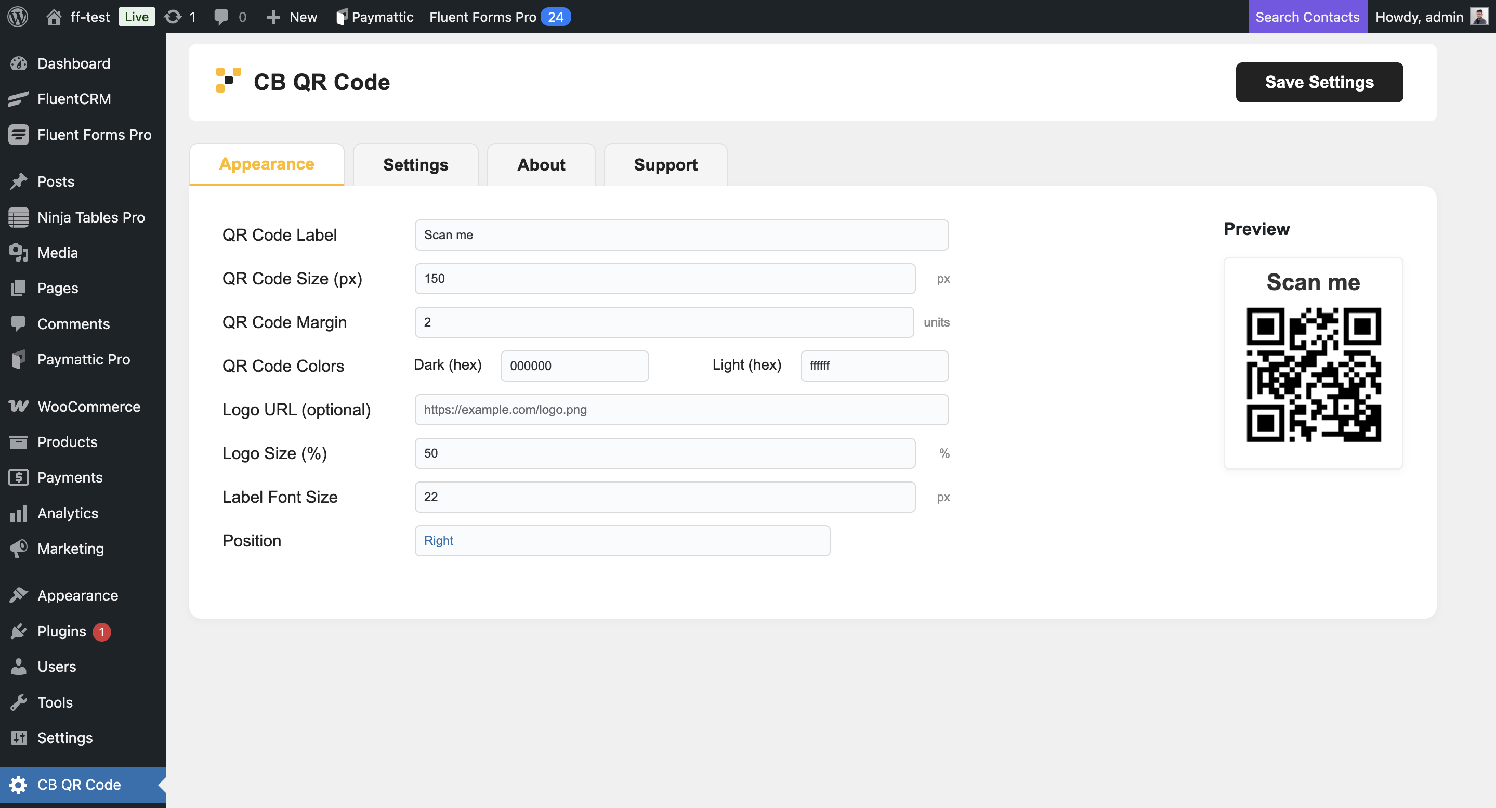Click the FluentCRM sidebar icon
1496x808 pixels.
pos(19,99)
